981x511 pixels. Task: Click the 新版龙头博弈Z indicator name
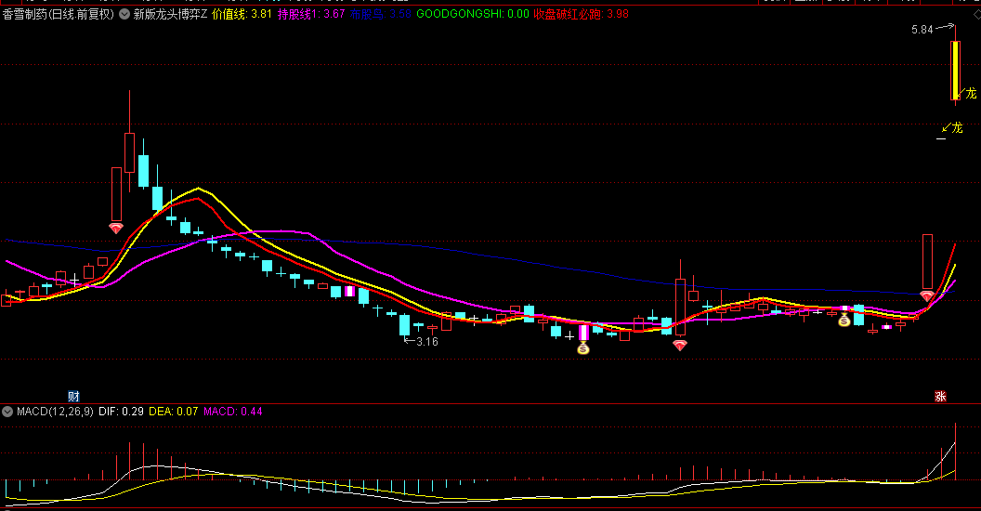170,14
